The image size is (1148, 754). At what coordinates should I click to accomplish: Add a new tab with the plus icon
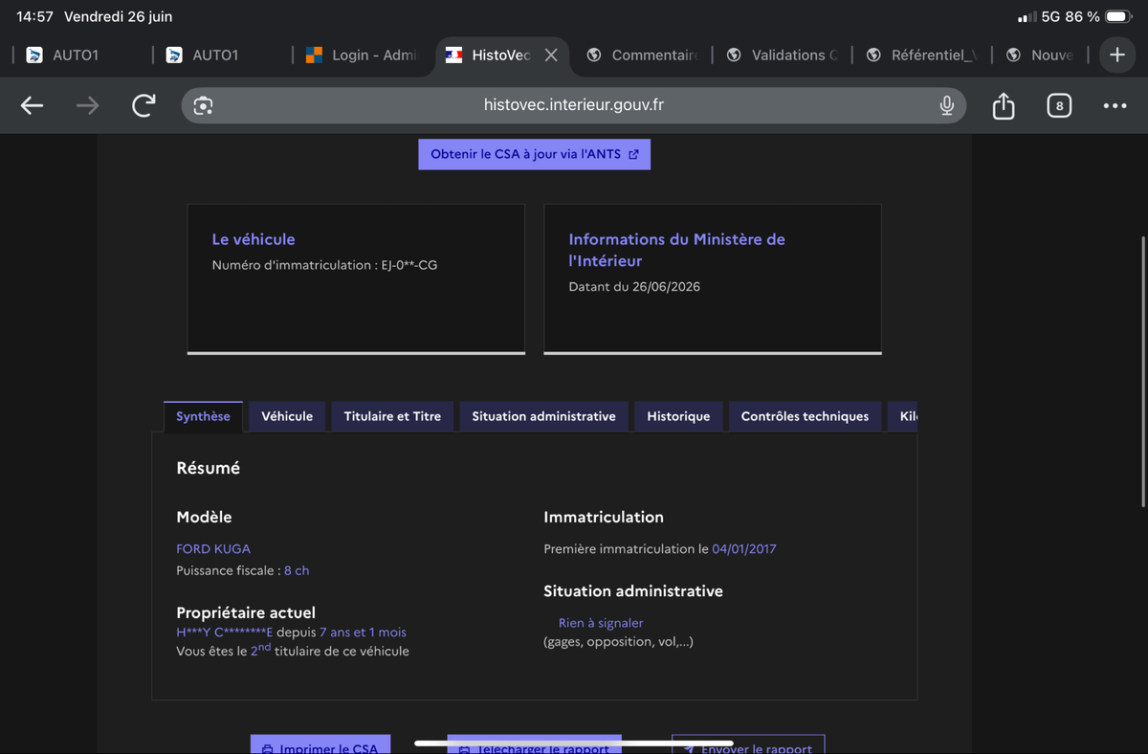pos(1116,55)
